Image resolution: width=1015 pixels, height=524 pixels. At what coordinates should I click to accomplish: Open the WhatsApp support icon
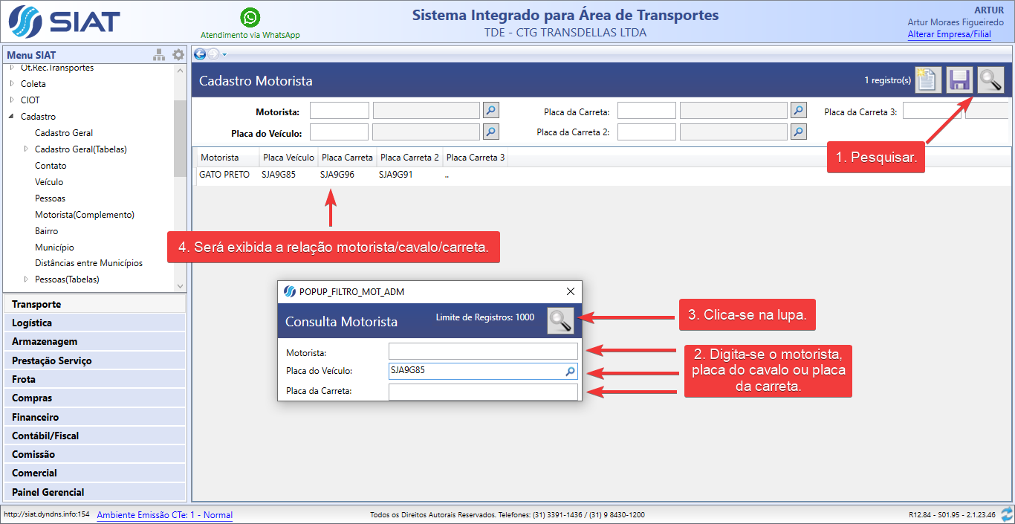250,17
